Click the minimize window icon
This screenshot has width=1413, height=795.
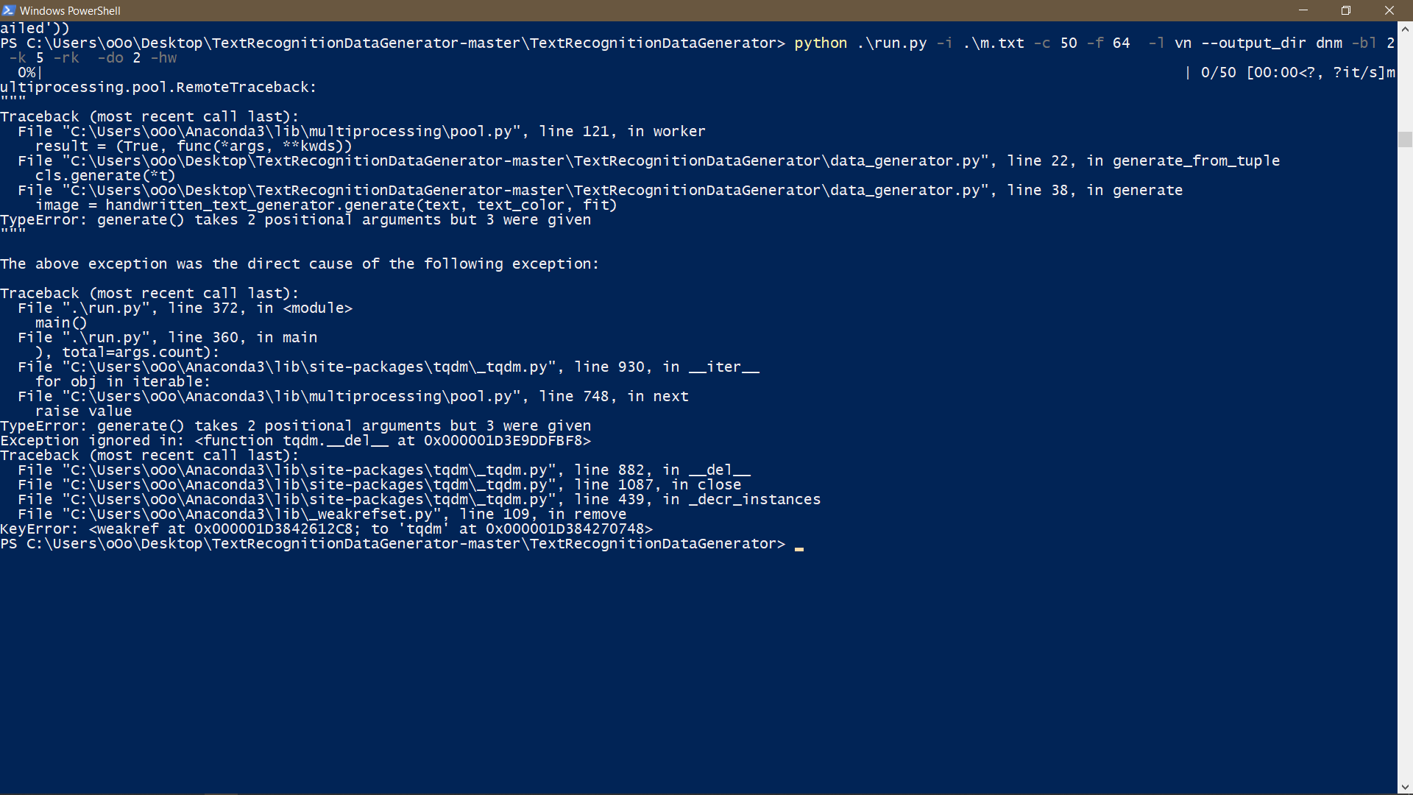coord(1303,10)
